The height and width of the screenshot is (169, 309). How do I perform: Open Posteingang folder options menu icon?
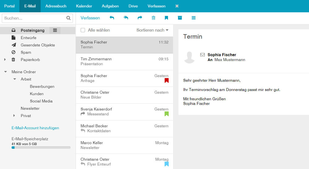click(x=55, y=30)
